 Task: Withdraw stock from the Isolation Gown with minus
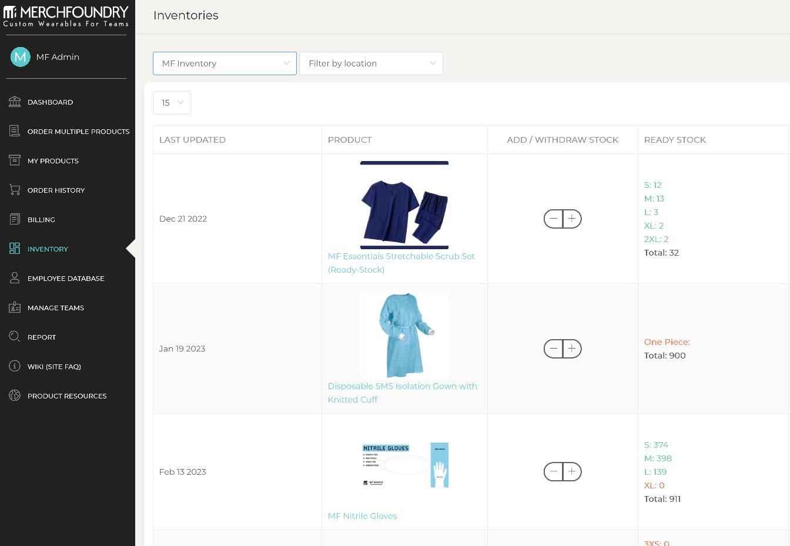(x=553, y=349)
